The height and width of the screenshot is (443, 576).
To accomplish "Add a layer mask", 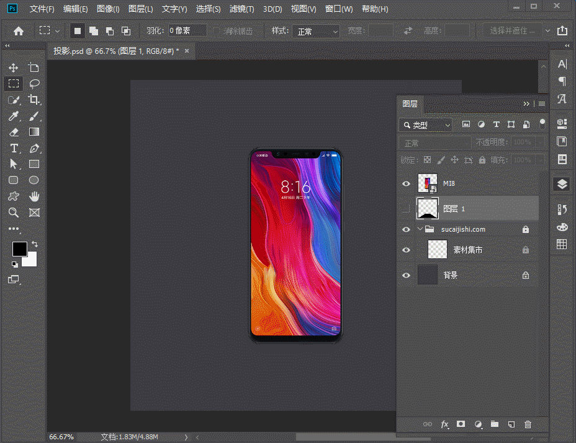I will coord(461,424).
